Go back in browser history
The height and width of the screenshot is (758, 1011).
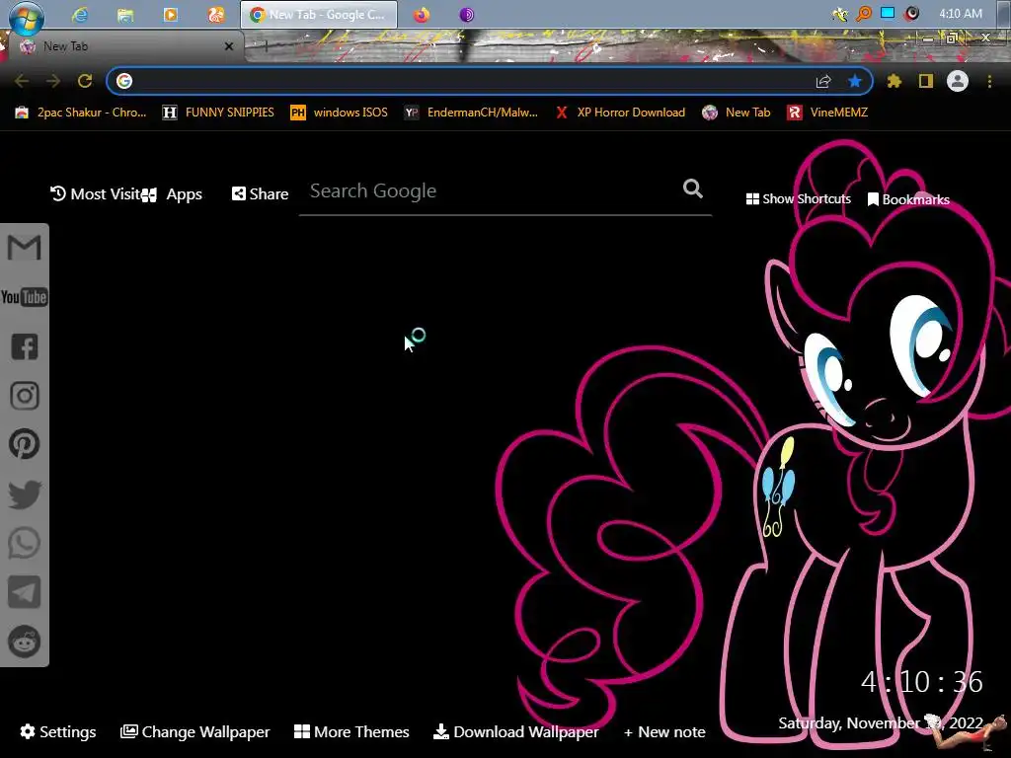coord(22,81)
